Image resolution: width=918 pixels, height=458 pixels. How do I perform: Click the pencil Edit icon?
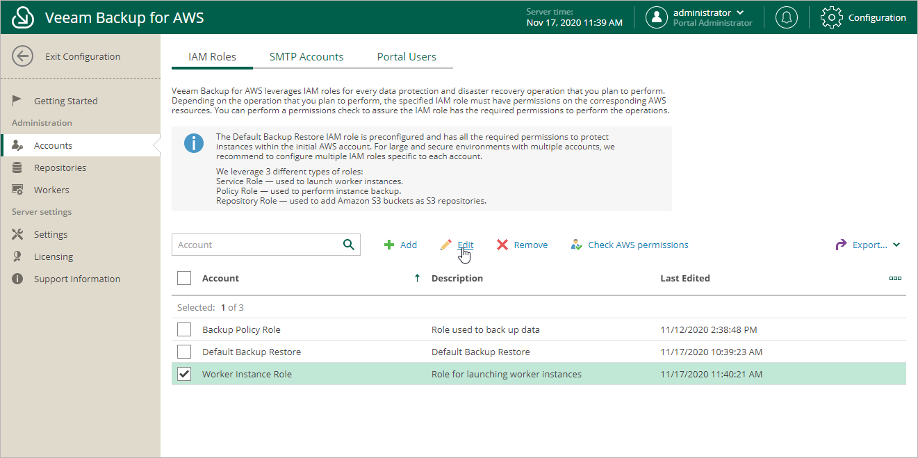coord(446,245)
